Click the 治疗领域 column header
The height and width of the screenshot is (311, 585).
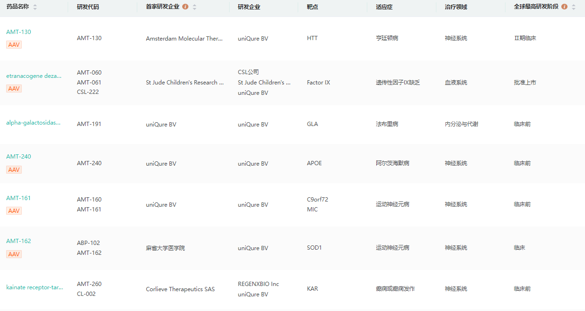tap(456, 7)
